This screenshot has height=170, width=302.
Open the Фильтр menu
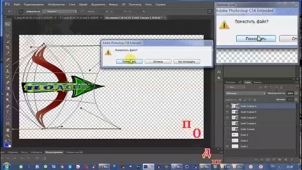tap(113, 4)
